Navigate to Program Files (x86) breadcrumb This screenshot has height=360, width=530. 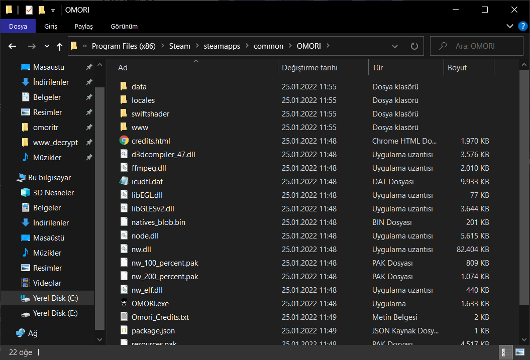124,46
